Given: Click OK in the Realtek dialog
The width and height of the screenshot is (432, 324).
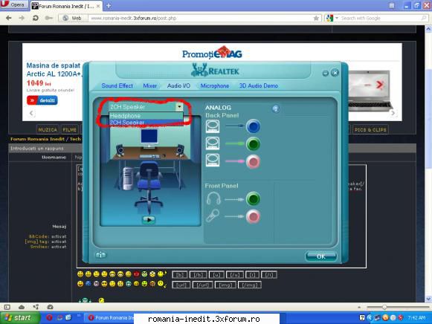Looking at the screenshot, I should click(x=321, y=256).
